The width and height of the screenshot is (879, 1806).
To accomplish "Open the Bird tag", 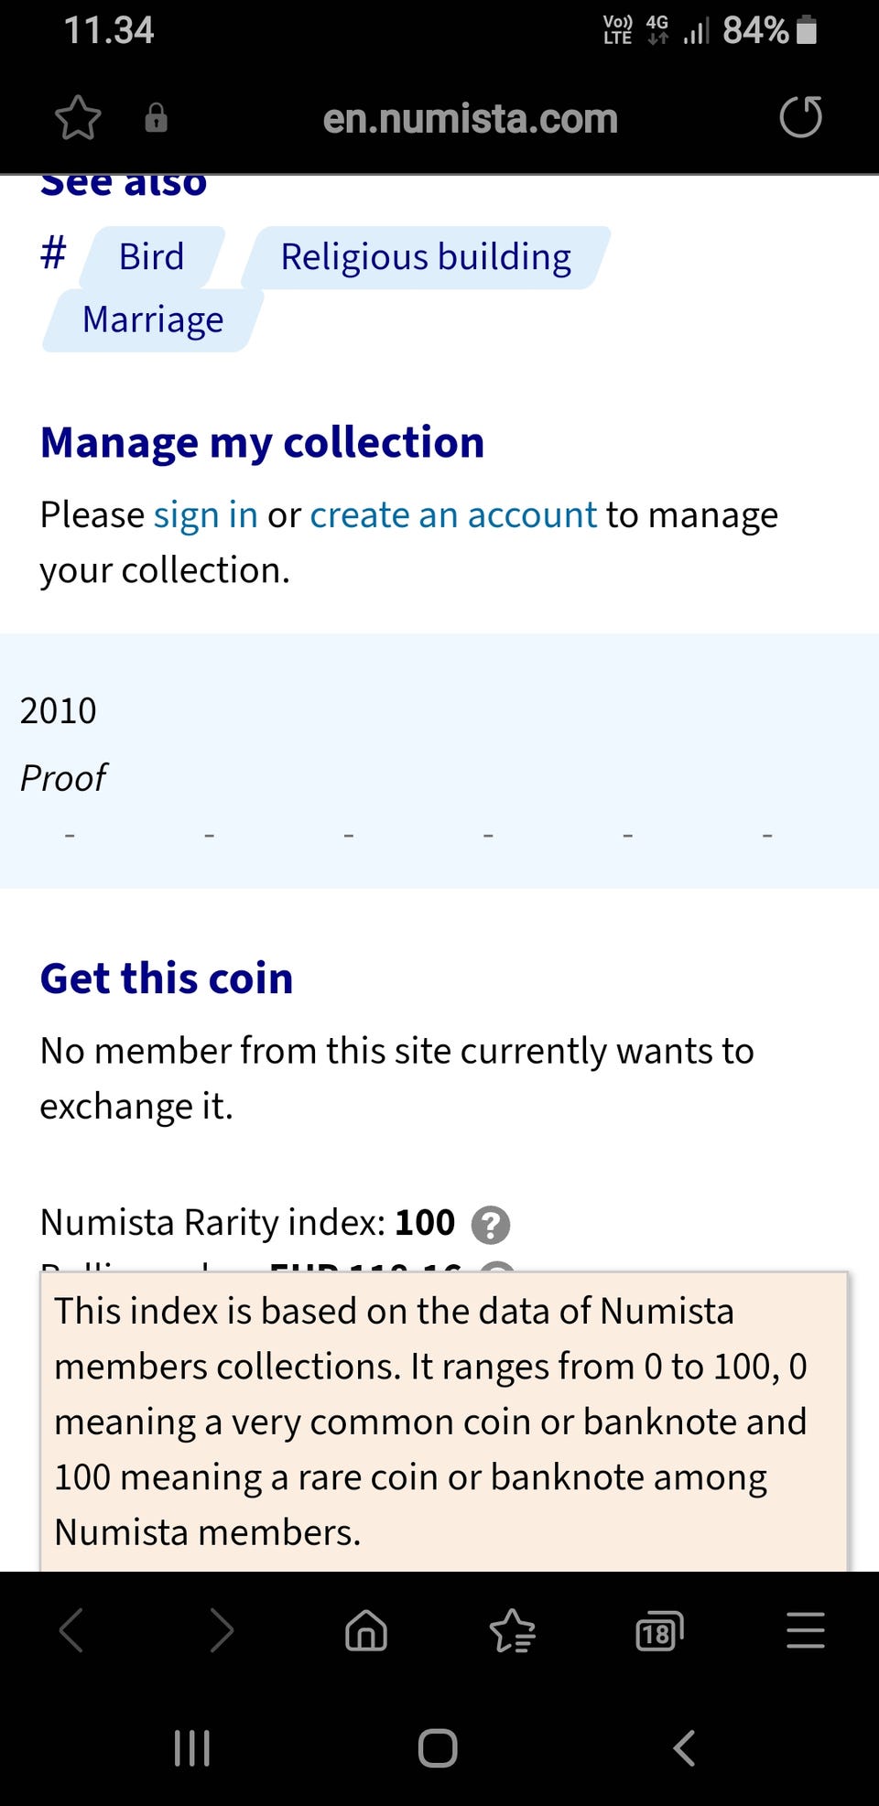I will [x=152, y=257].
